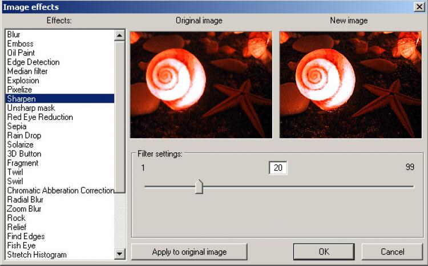This screenshot has height=266, width=428.
Task: Choose Red Eye Reduction effect
Action: [x=40, y=117]
